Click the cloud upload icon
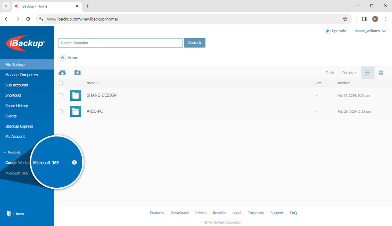Screen dimensions: 392x226 [62, 73]
